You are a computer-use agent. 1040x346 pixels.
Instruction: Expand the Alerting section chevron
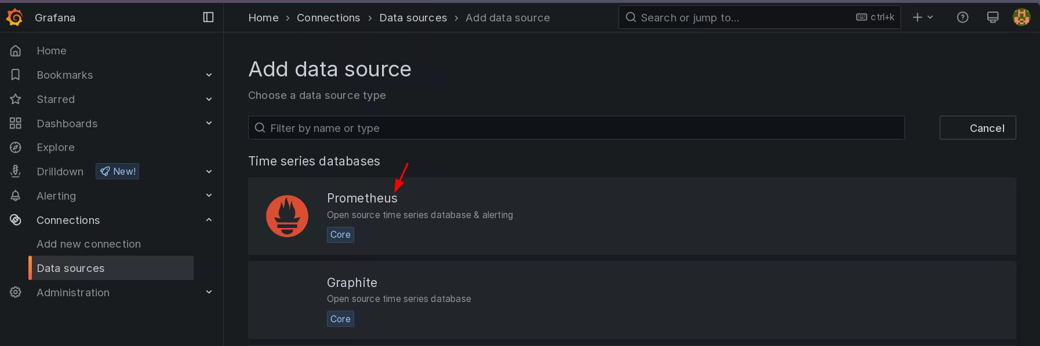(x=209, y=196)
